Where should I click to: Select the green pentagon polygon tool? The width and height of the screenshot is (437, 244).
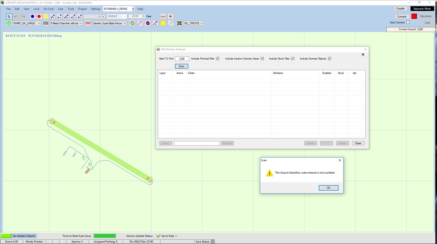tap(132, 23)
